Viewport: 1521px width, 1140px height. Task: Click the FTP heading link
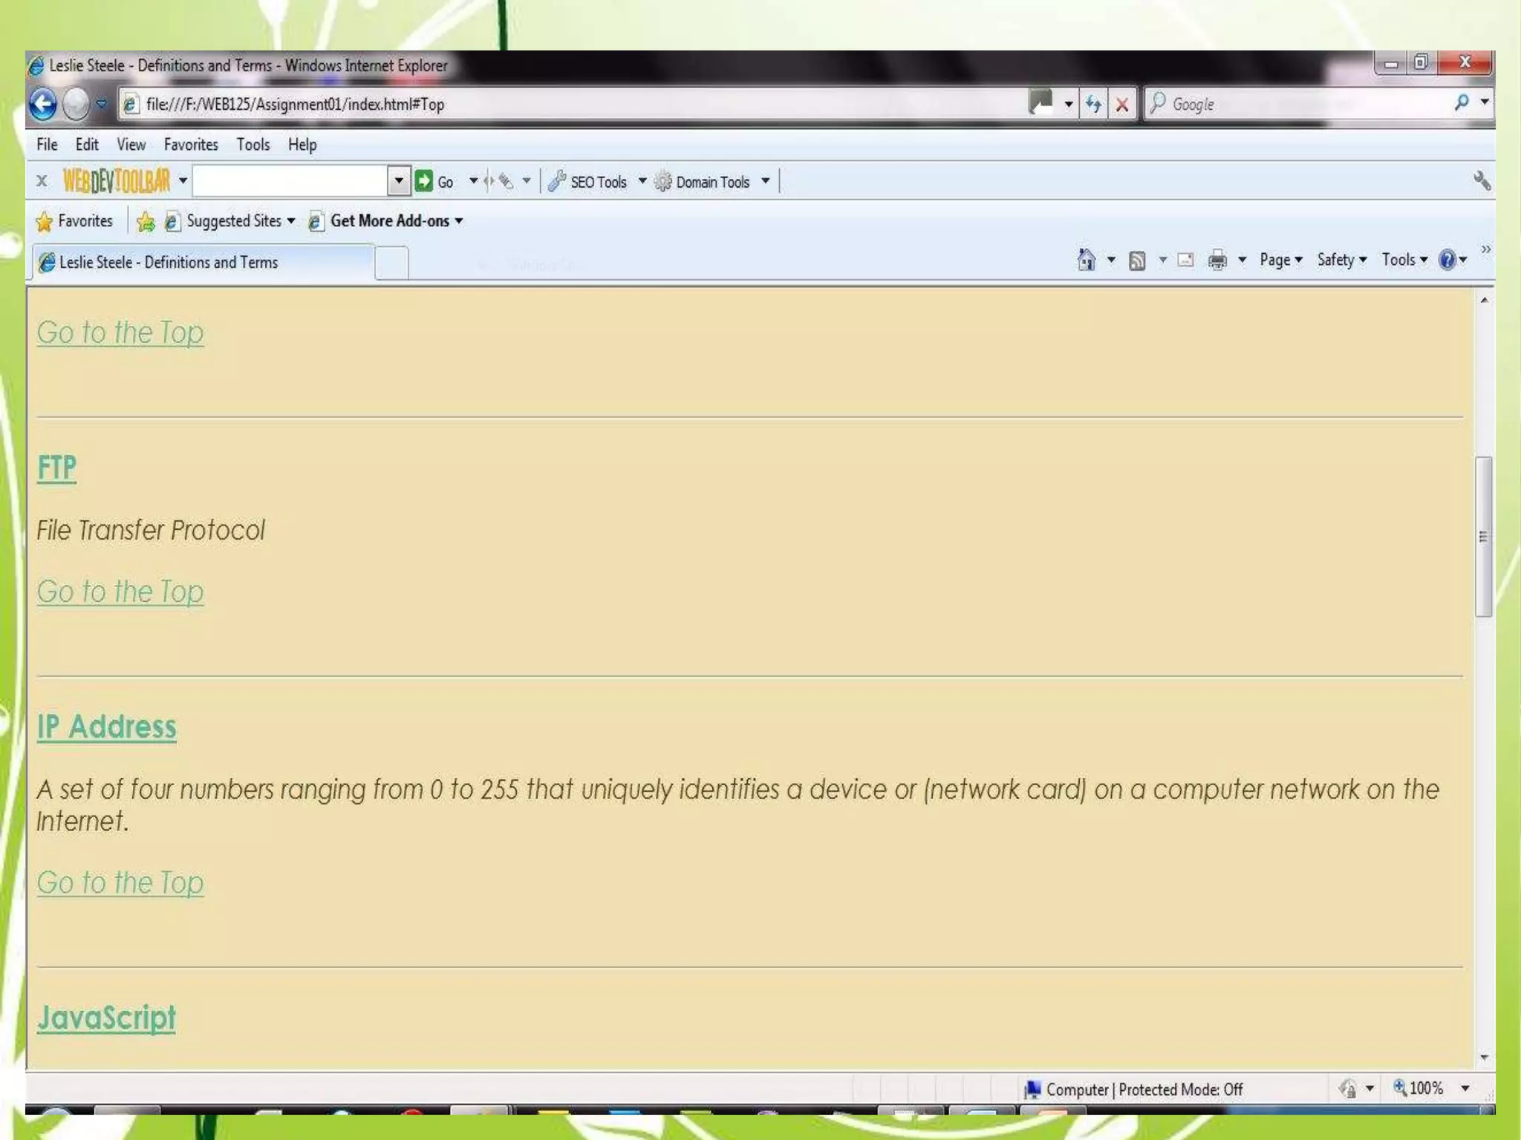click(x=57, y=468)
